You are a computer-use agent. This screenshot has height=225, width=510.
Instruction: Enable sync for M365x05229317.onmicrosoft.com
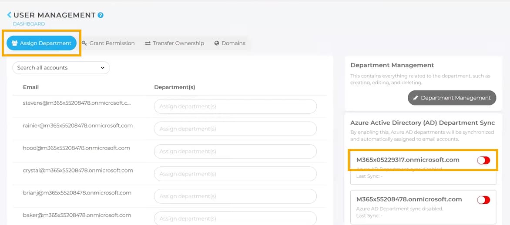483,160
